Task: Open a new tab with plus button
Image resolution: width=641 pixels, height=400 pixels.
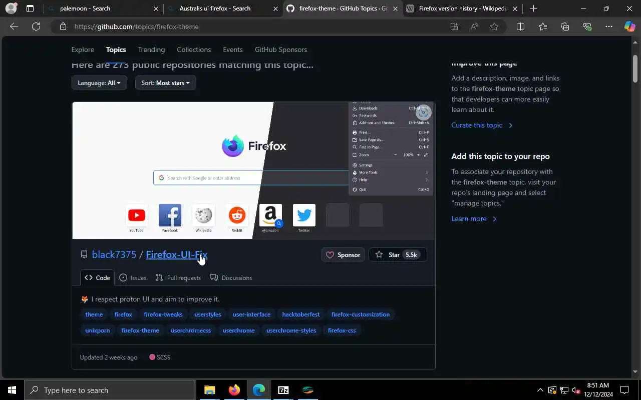Action: tap(533, 8)
